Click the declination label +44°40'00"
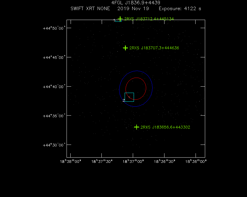Image resolution: width=247 pixels, height=197 pixels. pos(54,87)
